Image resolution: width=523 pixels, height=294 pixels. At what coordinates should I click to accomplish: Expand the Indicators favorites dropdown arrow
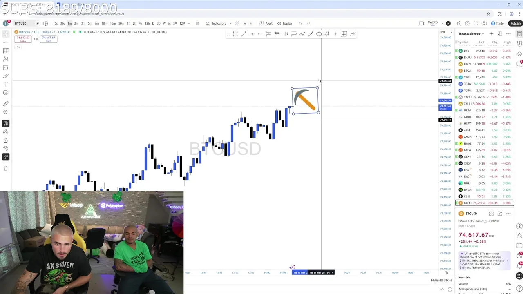click(230, 23)
